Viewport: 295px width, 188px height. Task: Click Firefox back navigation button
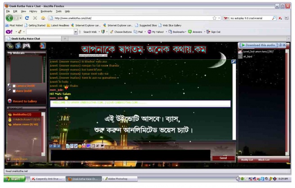[9, 18]
